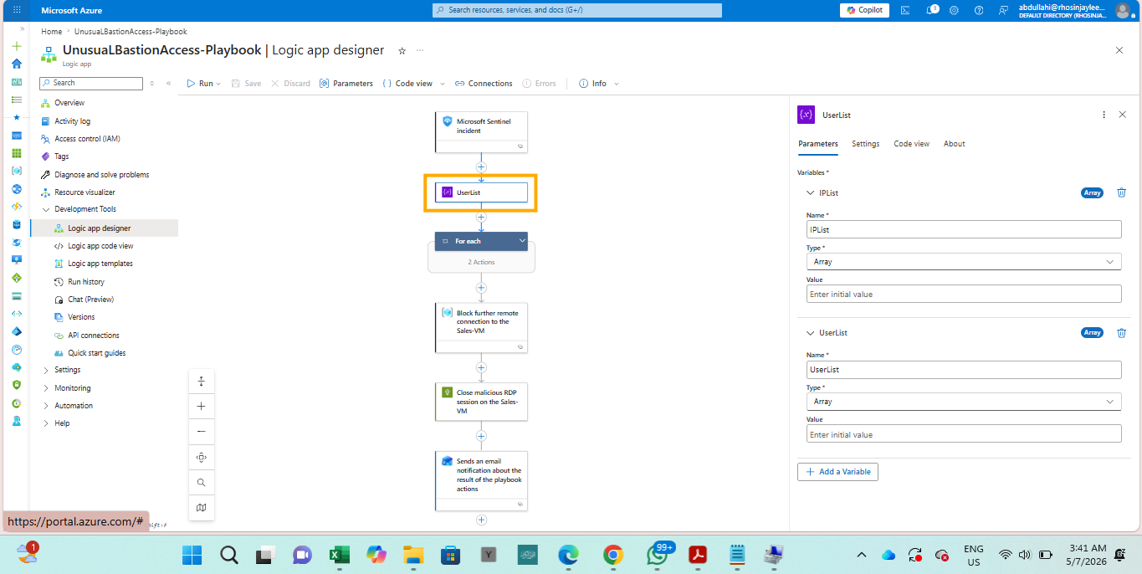Switch to Code view tab in UserList panel
This screenshot has width=1142, height=574.
911,144
